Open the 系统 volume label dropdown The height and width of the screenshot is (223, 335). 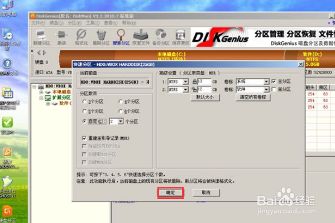pos(266,81)
